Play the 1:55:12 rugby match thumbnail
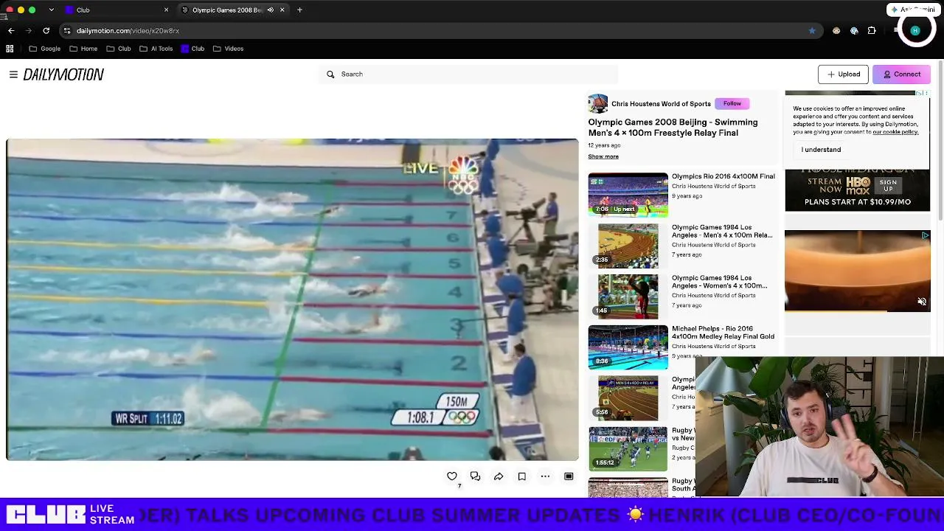 click(x=628, y=448)
